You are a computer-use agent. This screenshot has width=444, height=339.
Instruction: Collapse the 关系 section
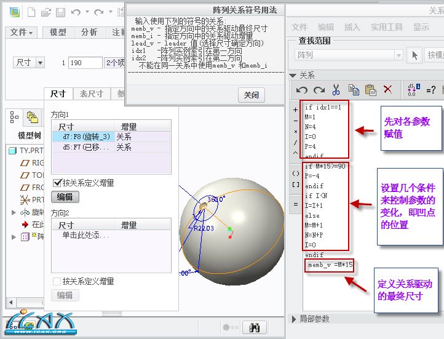click(x=293, y=75)
